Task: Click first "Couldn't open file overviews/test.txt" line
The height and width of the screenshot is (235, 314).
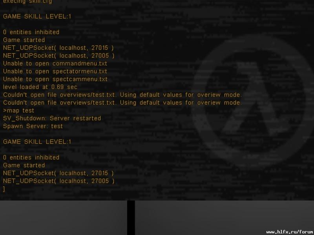Action: tap(122, 95)
